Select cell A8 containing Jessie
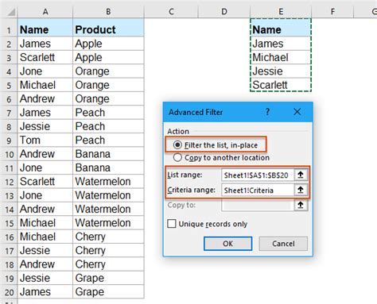 pyautogui.click(x=45, y=126)
